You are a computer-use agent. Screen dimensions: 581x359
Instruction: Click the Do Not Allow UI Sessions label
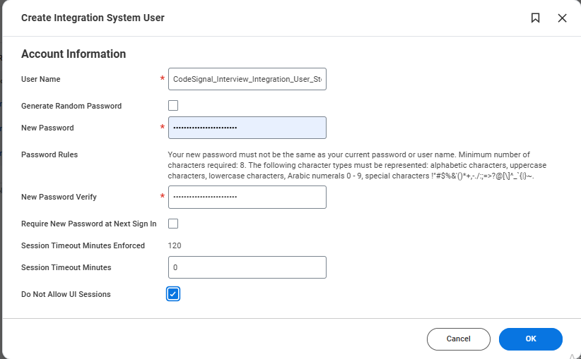coord(66,294)
